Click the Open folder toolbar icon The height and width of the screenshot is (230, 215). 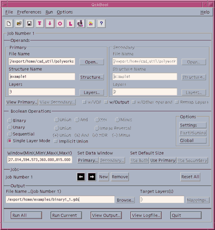[19, 24]
